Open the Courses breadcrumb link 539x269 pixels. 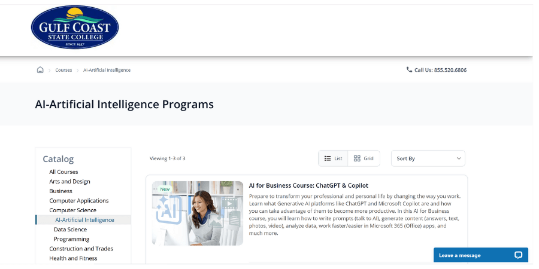coord(63,70)
